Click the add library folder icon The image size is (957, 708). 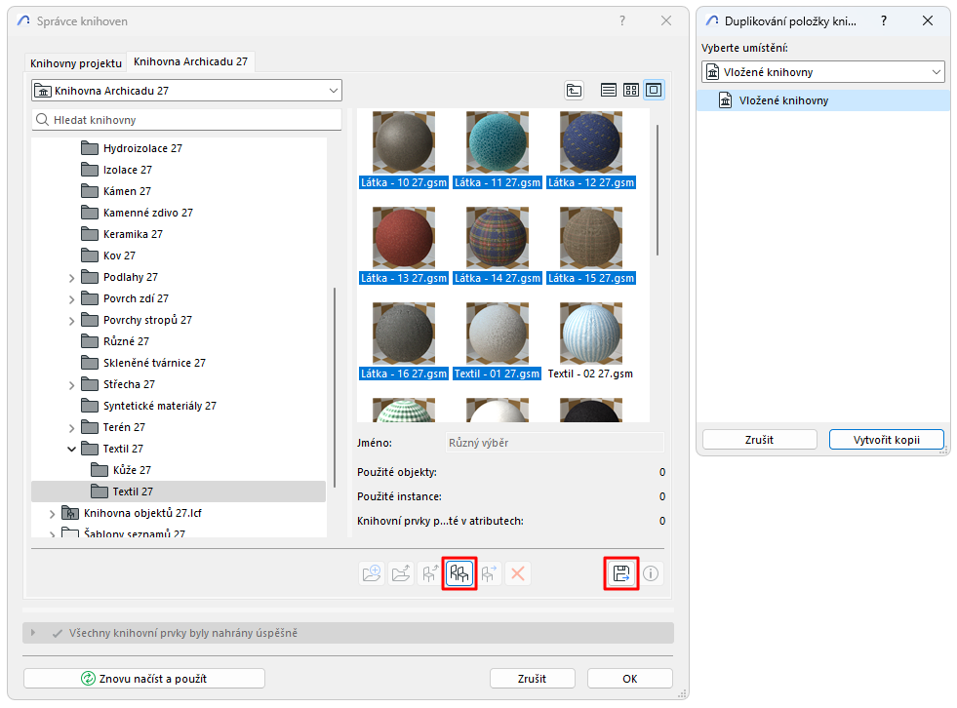(x=372, y=573)
